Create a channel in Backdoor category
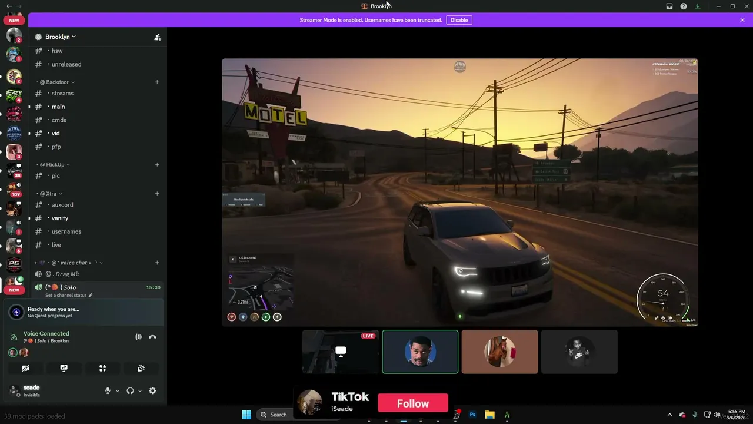 pyautogui.click(x=157, y=82)
